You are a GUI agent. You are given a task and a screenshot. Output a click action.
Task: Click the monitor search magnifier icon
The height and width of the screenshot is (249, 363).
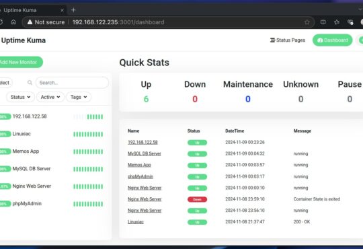[x=30, y=83]
